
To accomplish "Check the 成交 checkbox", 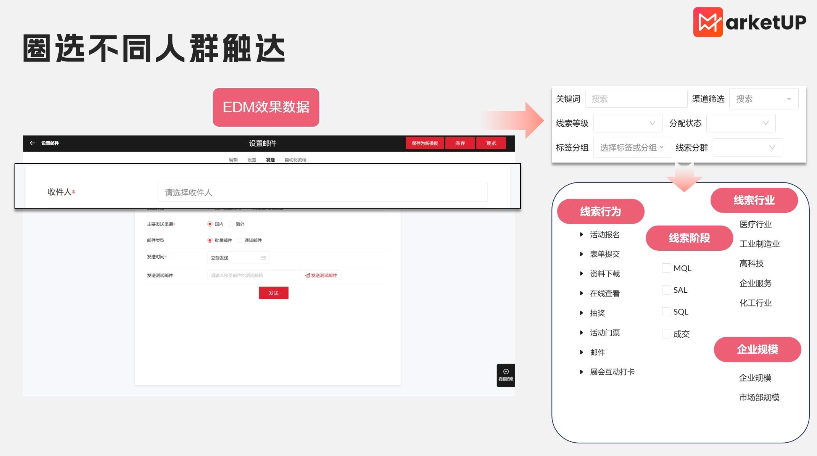I will [666, 334].
